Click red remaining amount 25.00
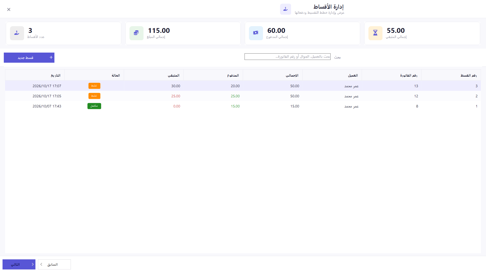Screen dimensions: 486x273 pyautogui.click(x=176, y=96)
